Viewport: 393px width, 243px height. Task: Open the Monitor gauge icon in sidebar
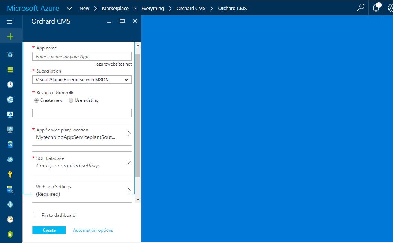pyautogui.click(x=10, y=219)
